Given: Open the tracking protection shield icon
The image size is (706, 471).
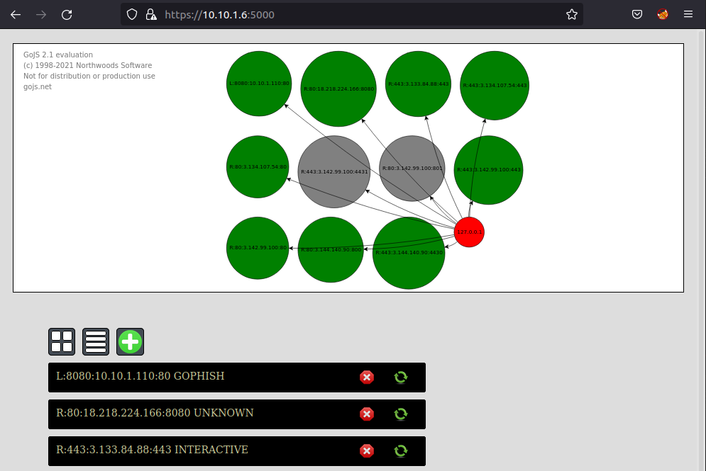Looking at the screenshot, I should coord(131,14).
